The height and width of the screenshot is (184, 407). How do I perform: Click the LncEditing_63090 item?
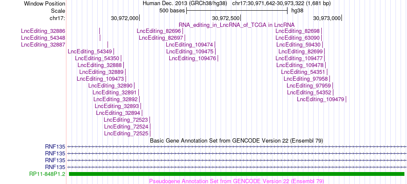pos(297,38)
